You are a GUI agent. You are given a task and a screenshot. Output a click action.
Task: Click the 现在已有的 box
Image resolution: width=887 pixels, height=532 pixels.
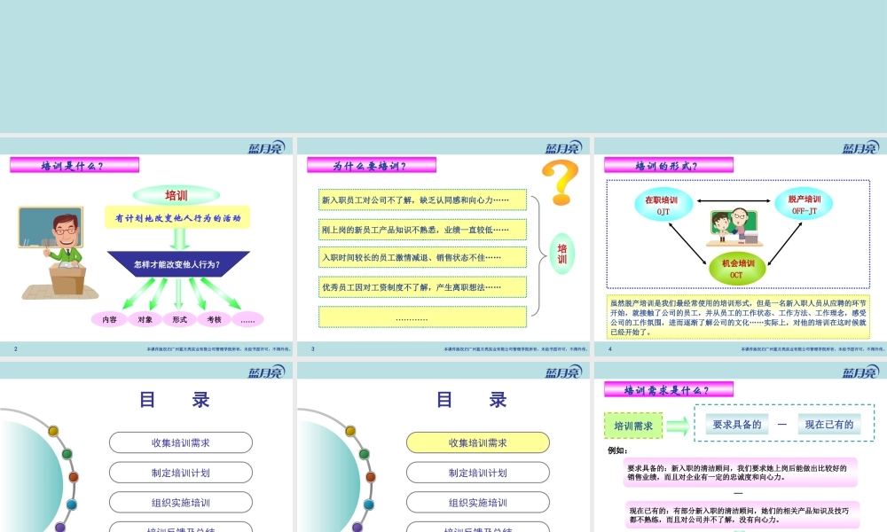click(x=828, y=424)
